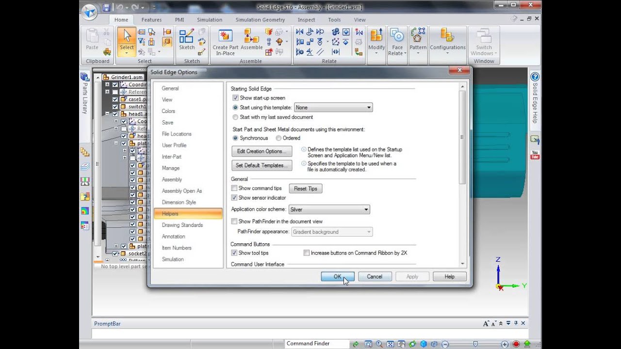
Task: Click OK in Solid Edge Options
Action: pyautogui.click(x=338, y=277)
